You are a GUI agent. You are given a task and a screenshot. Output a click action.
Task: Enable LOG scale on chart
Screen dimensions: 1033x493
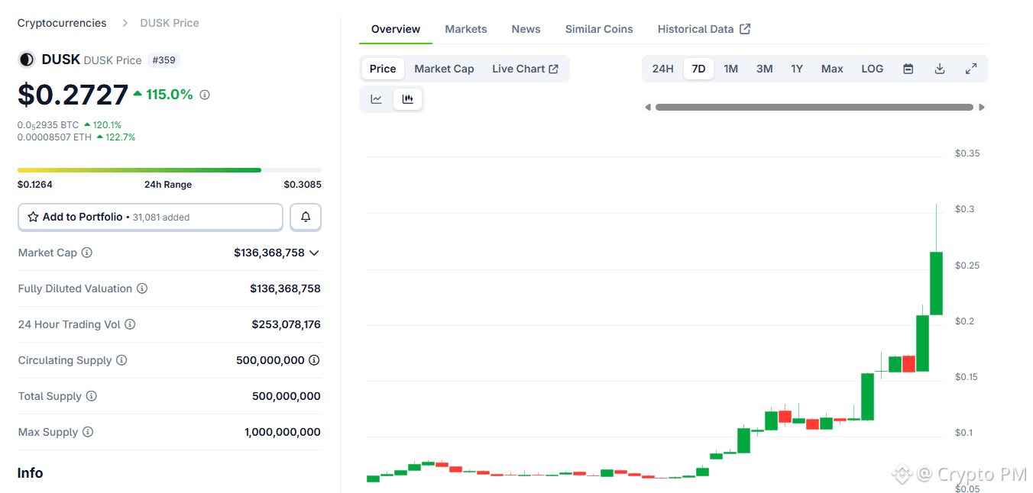tap(872, 68)
